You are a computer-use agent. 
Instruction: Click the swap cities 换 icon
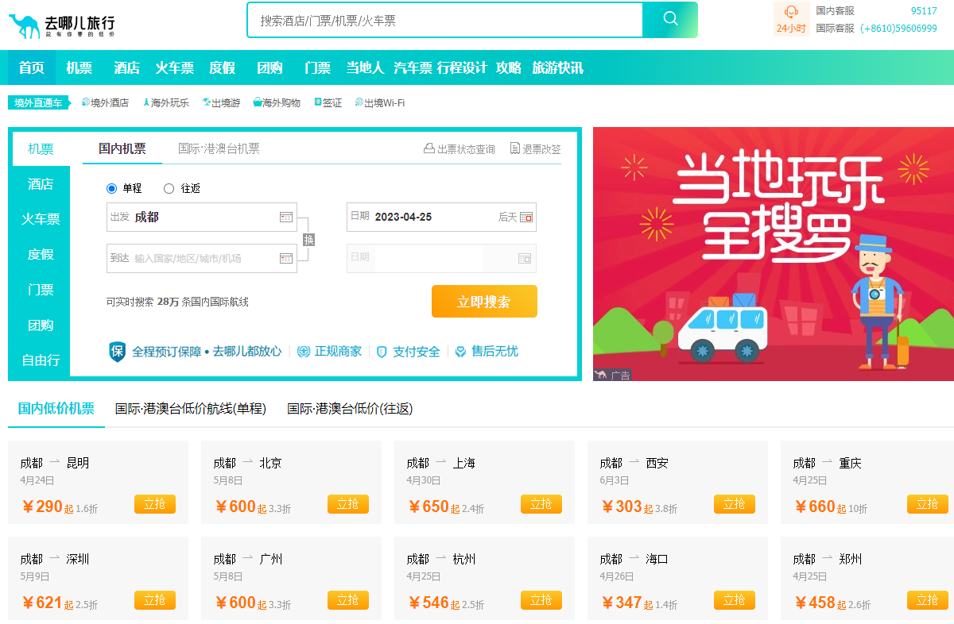click(308, 239)
